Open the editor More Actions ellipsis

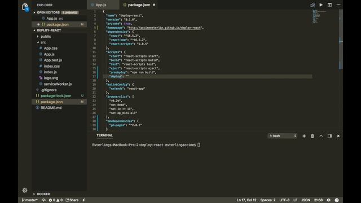tap(338, 5)
